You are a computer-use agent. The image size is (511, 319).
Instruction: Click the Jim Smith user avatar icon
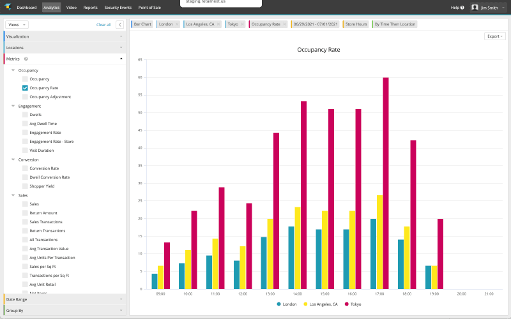[475, 8]
